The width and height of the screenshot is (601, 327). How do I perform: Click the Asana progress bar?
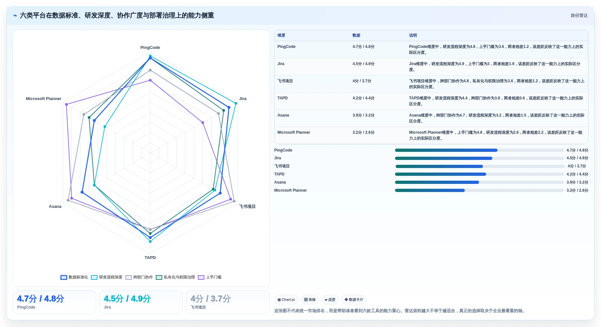click(479, 182)
